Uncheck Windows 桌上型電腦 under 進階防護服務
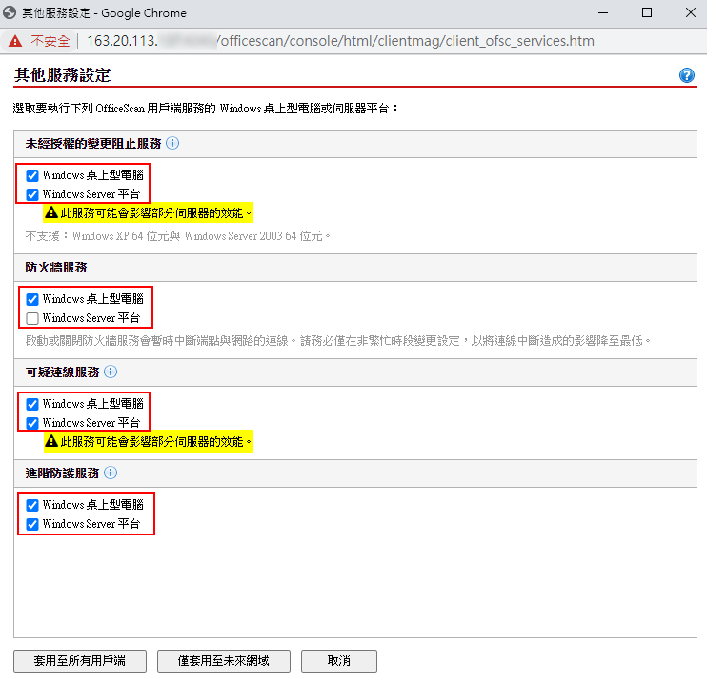707x685 pixels. (32, 505)
